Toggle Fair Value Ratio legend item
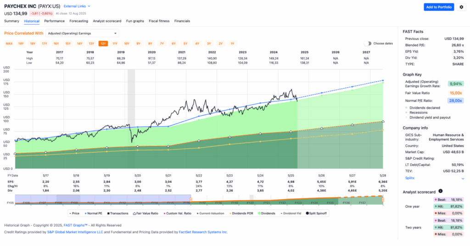Screen dimensions: 470x246 (145, 213)
